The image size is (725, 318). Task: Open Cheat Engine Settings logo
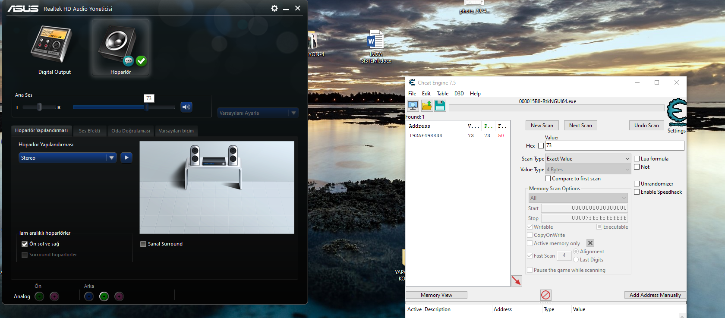click(676, 113)
